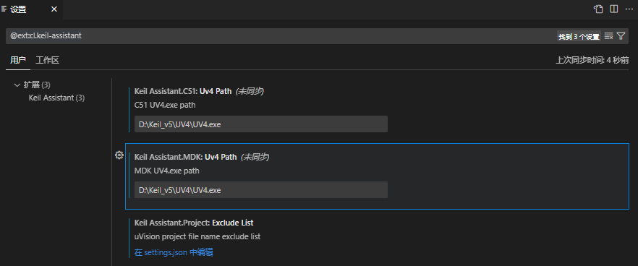The width and height of the screenshot is (638, 266).
Task: Edit the C51 Uv4 Path text field
Action: [x=261, y=124]
